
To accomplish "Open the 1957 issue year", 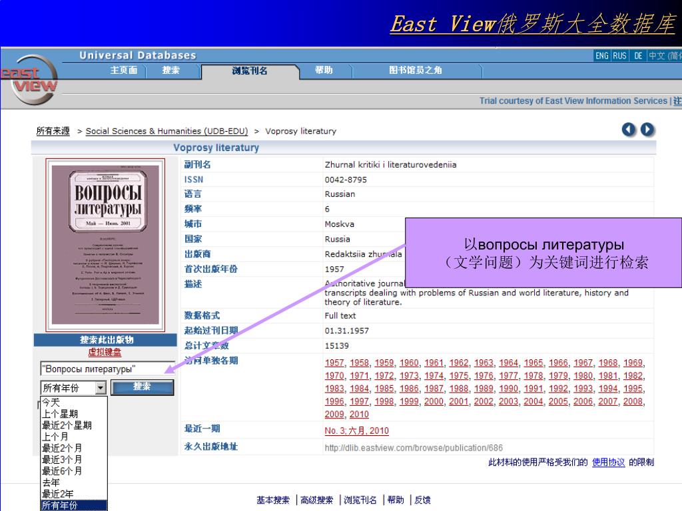I will [x=334, y=363].
